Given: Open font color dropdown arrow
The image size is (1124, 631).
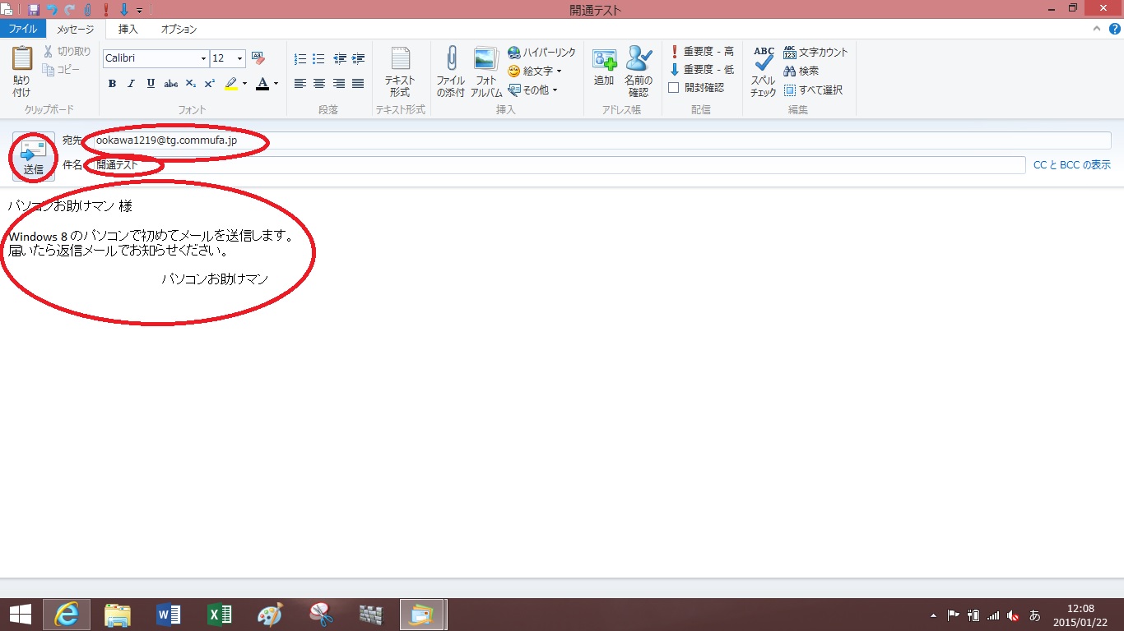Looking at the screenshot, I should coord(276,83).
